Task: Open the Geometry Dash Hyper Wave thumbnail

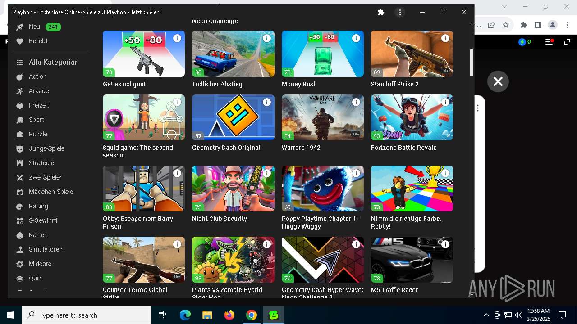Action: point(323,260)
